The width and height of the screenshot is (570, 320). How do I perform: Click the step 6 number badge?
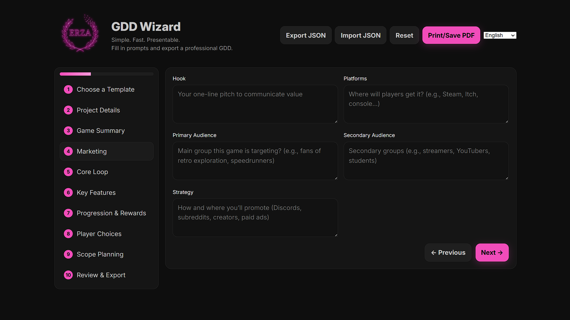tap(68, 193)
